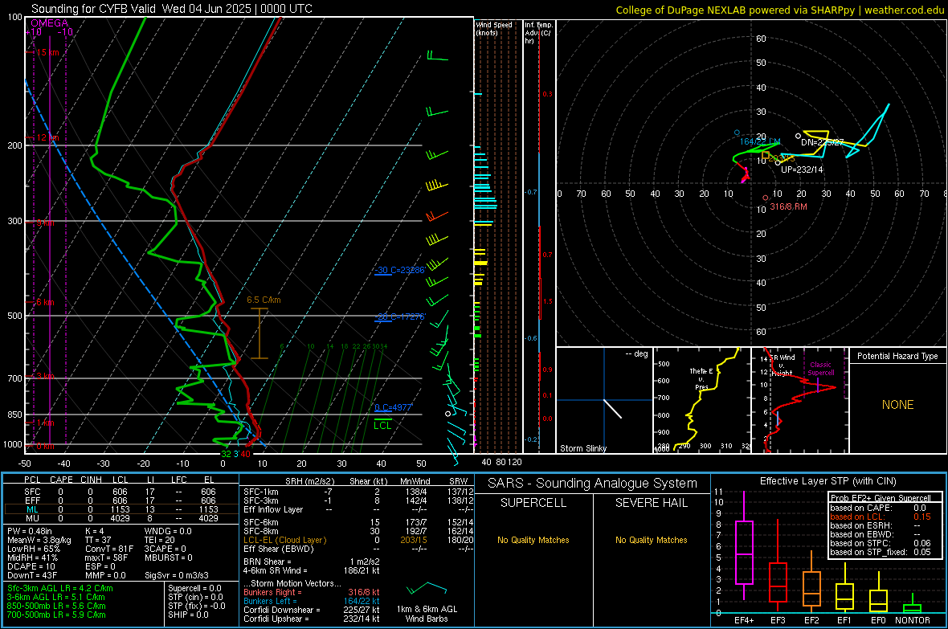
Task: Click the TEI = 20 value
Action: tap(160, 540)
